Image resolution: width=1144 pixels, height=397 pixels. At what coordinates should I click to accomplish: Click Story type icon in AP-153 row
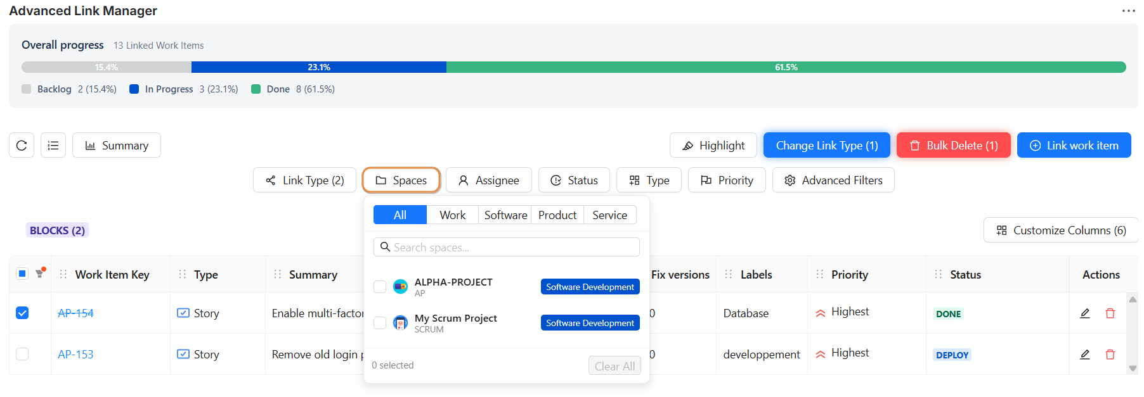tap(183, 354)
